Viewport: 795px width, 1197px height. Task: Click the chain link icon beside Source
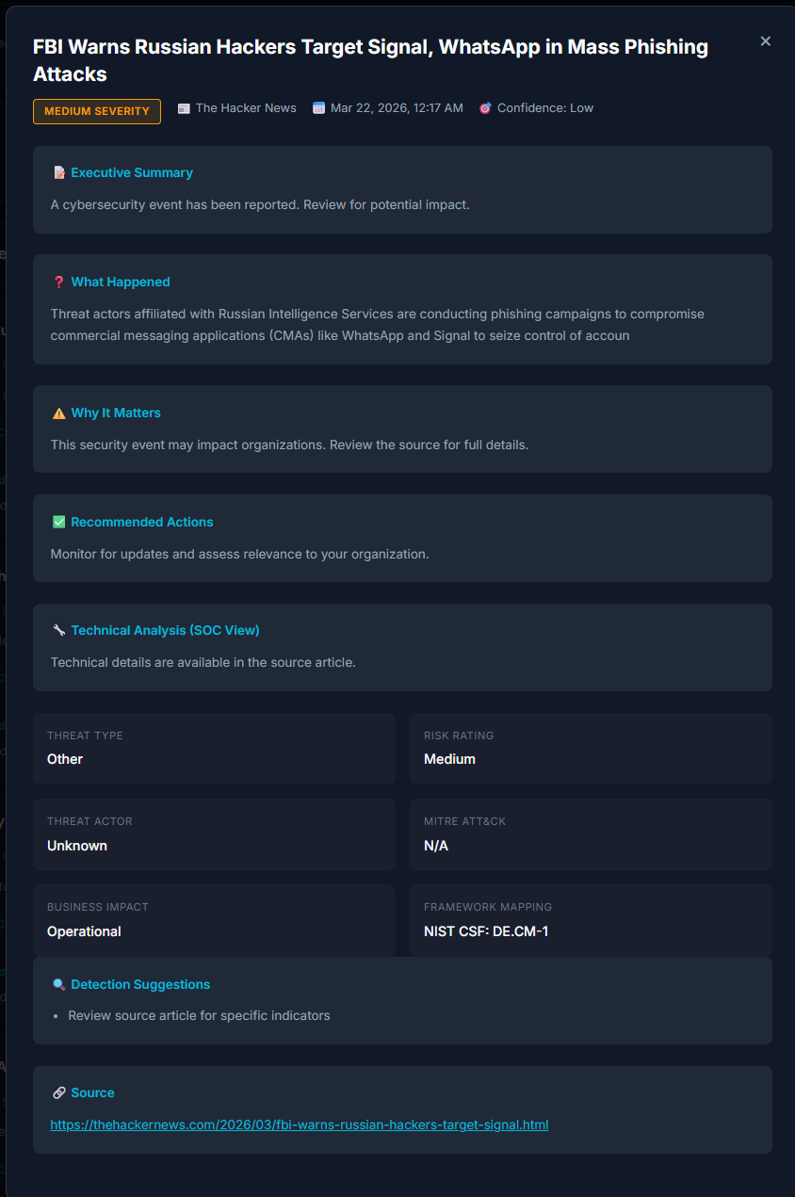click(59, 1092)
